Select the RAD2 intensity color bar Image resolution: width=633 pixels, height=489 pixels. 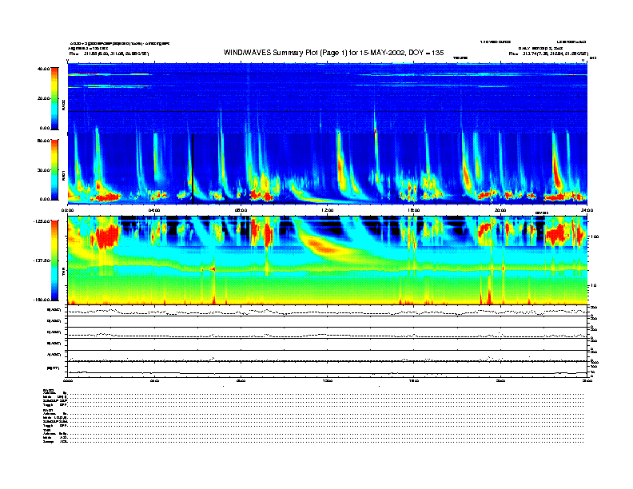point(54,98)
